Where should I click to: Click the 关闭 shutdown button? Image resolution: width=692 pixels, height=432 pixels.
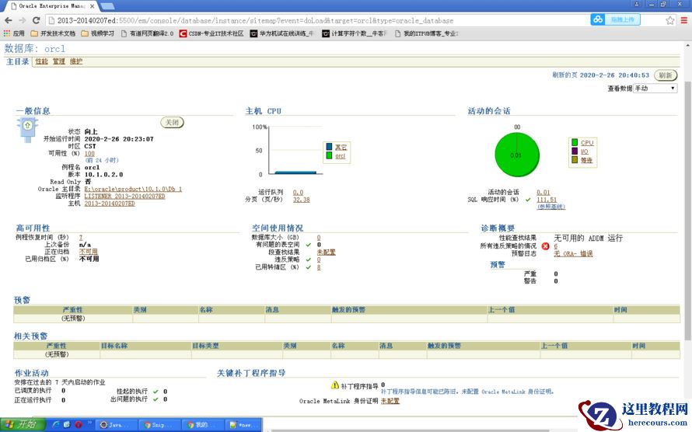click(172, 123)
